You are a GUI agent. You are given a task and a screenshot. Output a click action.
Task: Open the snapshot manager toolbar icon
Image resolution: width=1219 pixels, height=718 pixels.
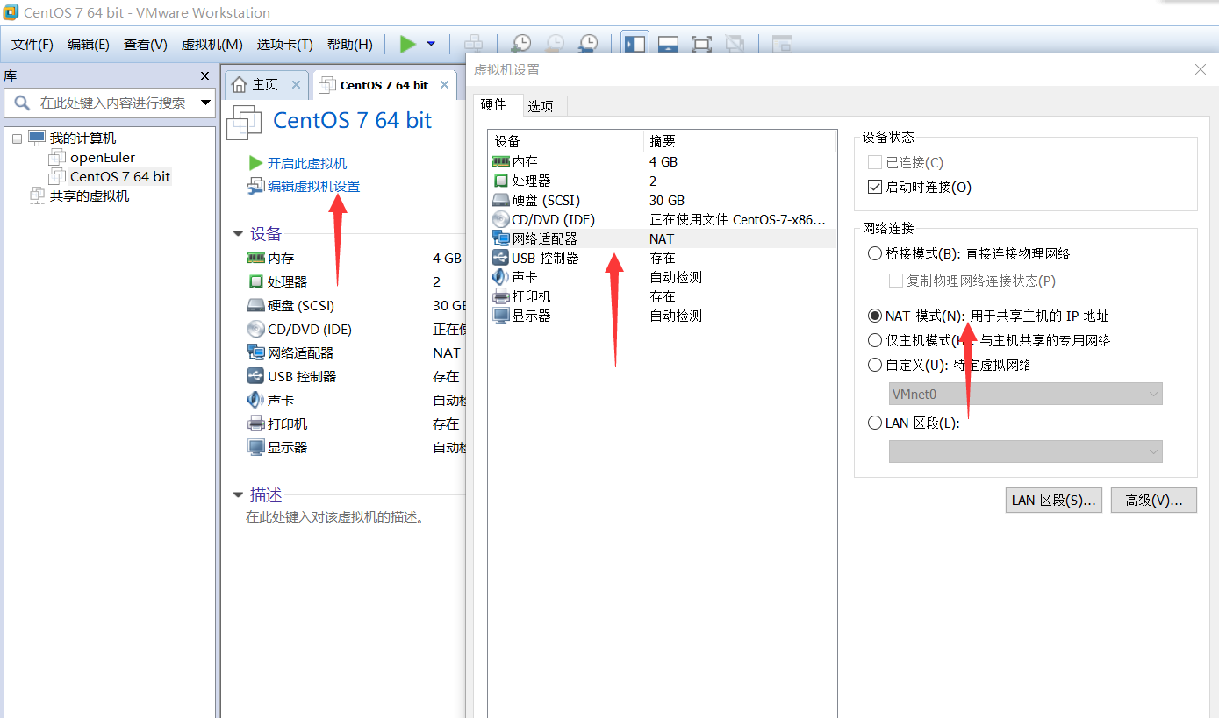(x=588, y=44)
